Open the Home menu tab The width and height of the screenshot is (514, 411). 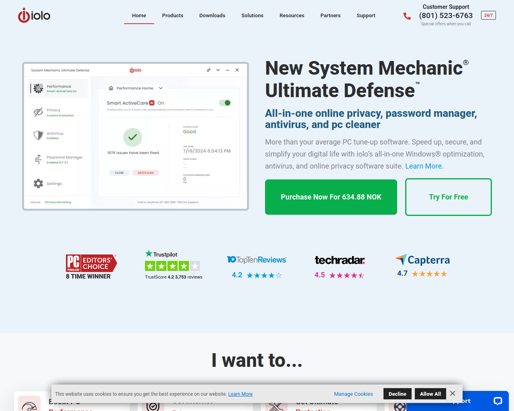click(139, 16)
